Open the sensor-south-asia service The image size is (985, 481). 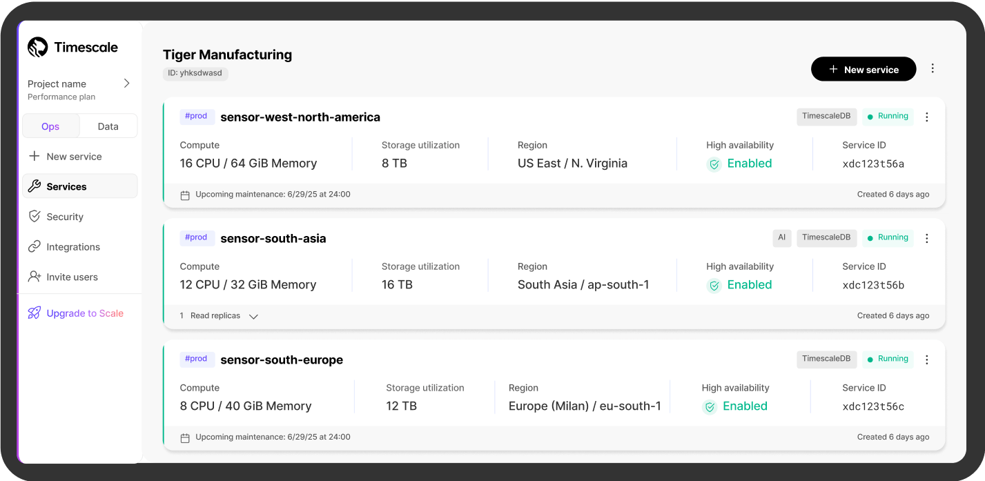point(273,239)
